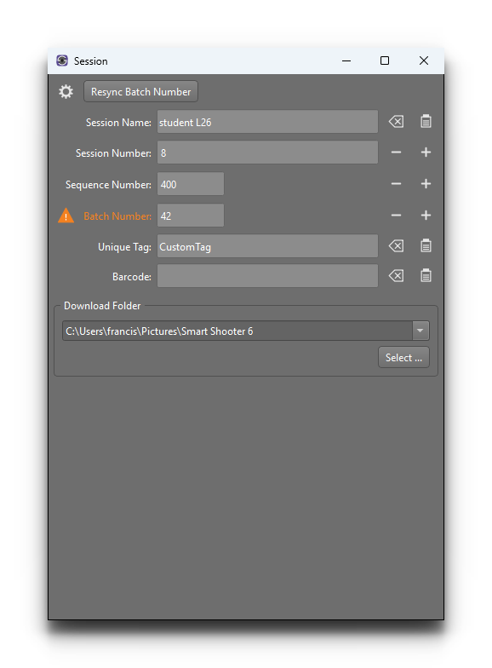This screenshot has width=492, height=668.
Task: Decrease the Session Number
Action: tap(397, 153)
